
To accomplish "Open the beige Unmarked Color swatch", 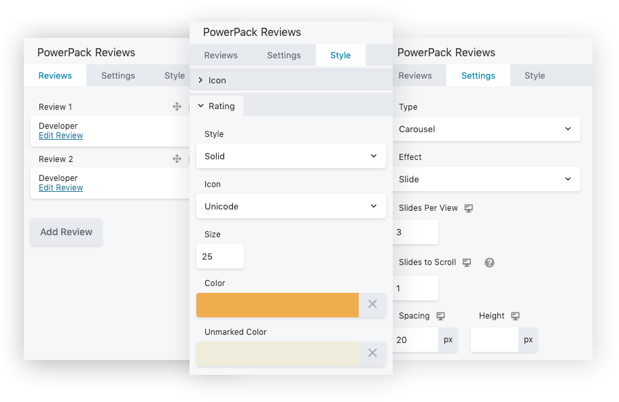I will 277,354.
